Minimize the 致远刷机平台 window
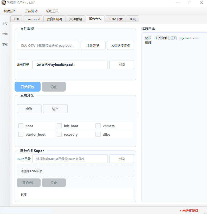Screen dimensions: 207x214 coord(178,3)
